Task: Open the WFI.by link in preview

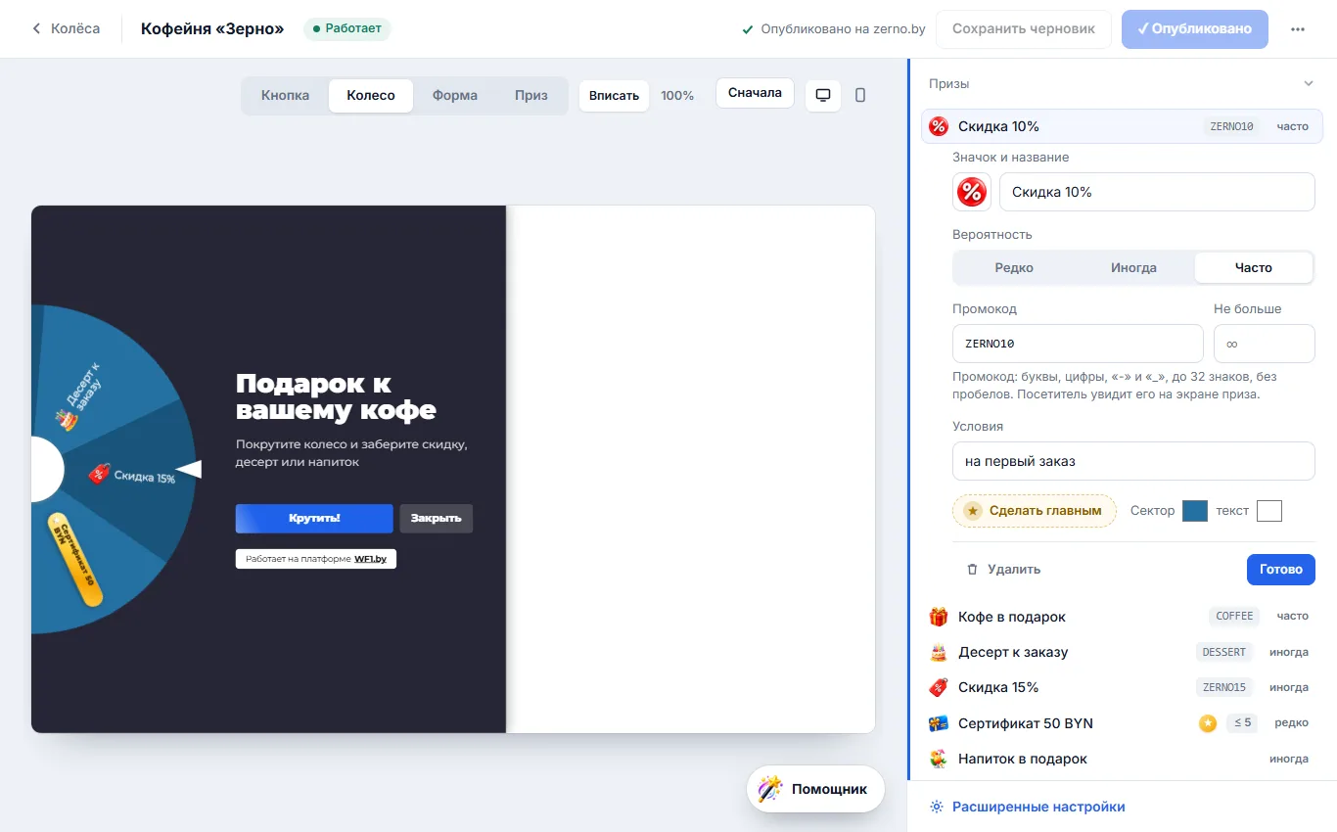Action: [x=371, y=559]
